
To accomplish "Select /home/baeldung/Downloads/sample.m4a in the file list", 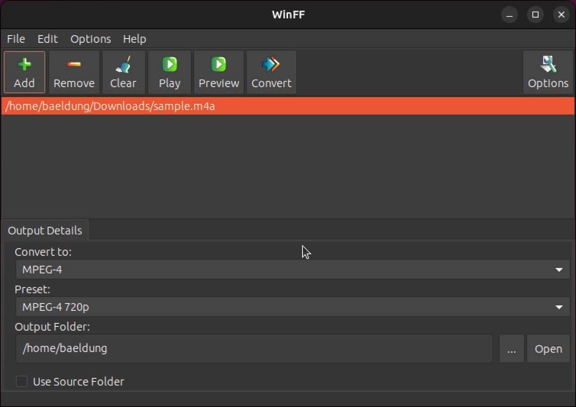I will [x=288, y=106].
